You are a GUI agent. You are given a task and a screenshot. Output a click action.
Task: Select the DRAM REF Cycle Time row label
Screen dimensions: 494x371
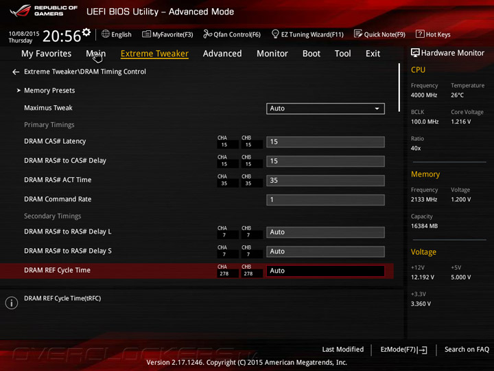[57, 270]
